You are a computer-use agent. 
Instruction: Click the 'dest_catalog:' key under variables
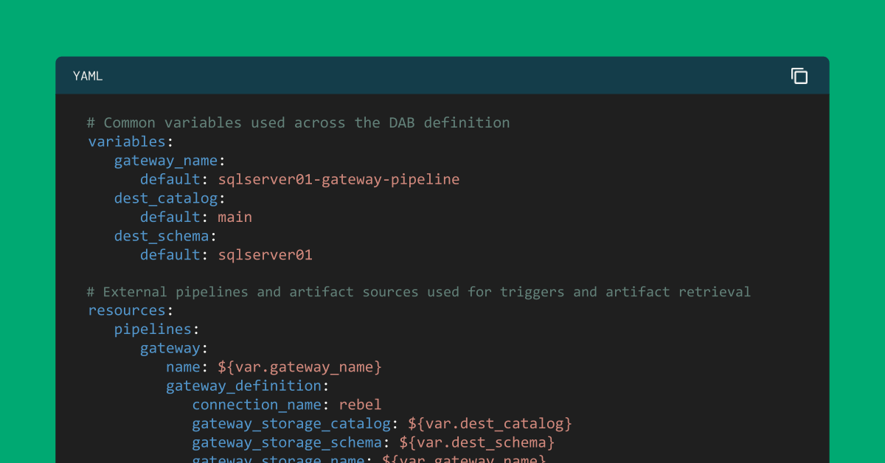coord(169,198)
